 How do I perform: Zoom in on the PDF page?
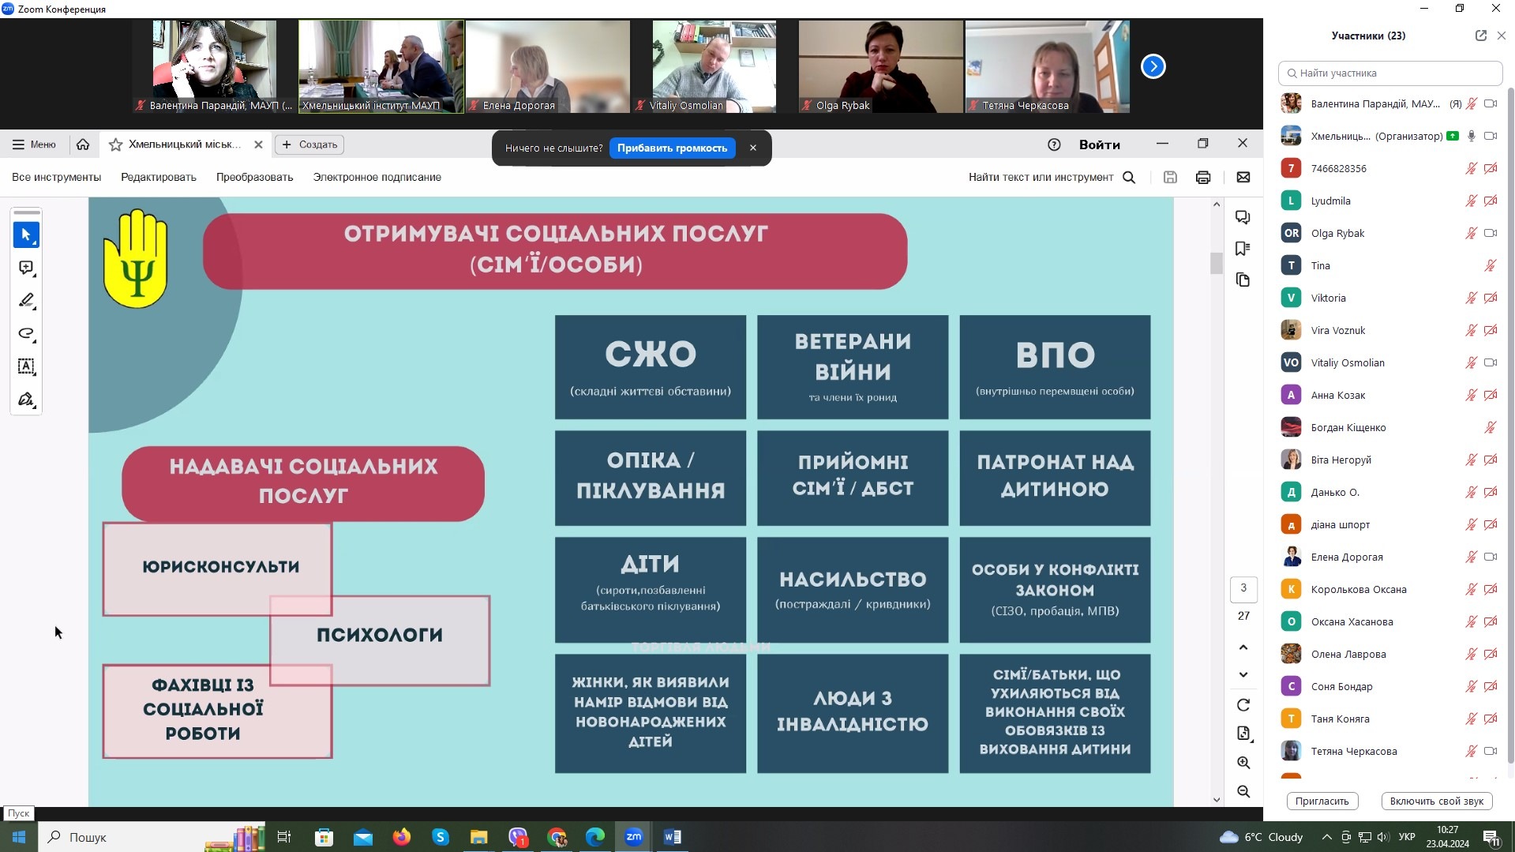1243,763
